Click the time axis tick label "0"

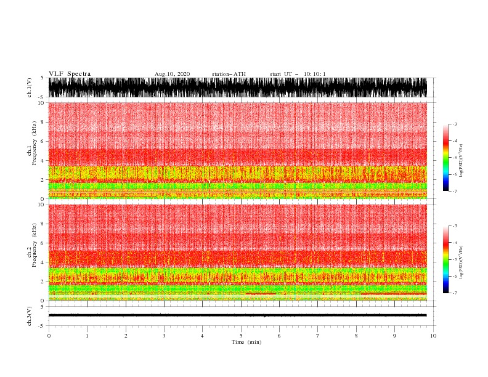49,336
